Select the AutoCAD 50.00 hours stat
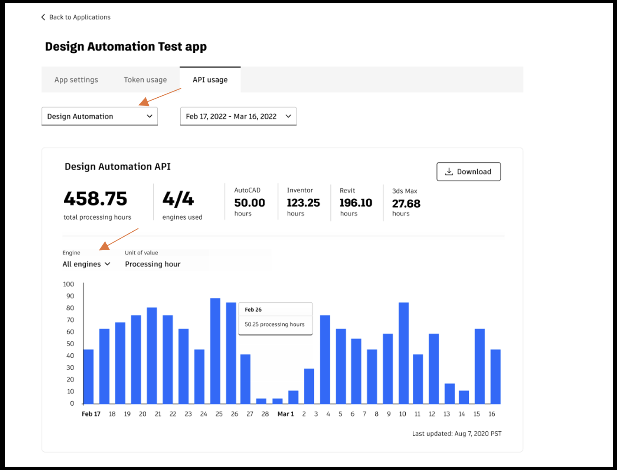The width and height of the screenshot is (617, 470). tap(250, 202)
